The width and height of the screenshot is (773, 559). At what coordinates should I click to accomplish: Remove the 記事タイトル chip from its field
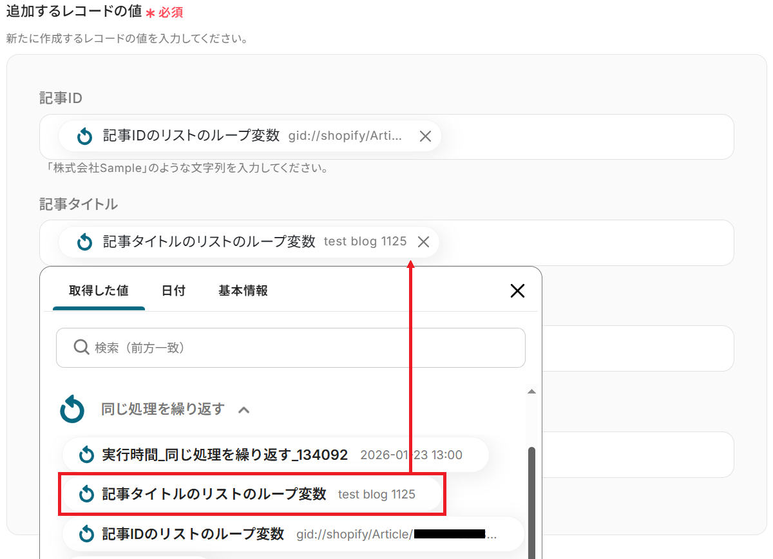(x=423, y=242)
